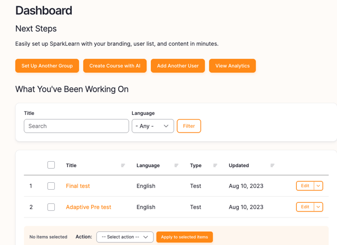This screenshot has width=337, height=245.
Task: Open the Select action dropdown
Action: 125,237
